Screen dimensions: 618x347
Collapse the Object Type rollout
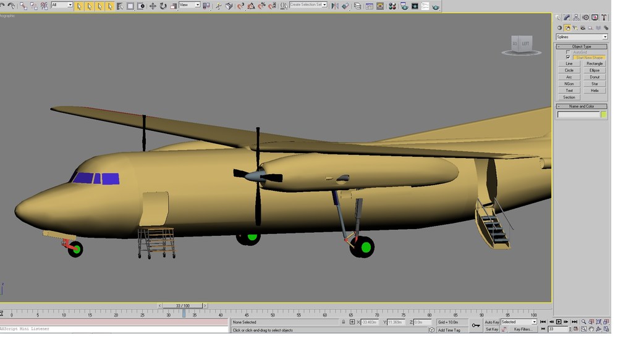(582, 46)
